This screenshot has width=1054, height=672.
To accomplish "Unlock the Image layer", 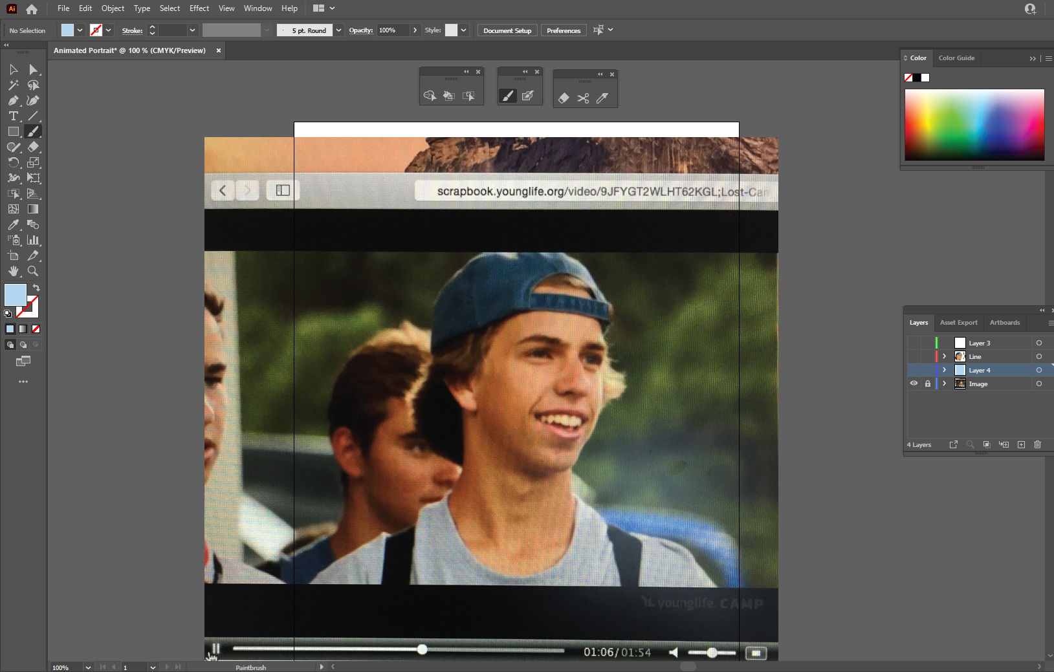I will pos(927,383).
